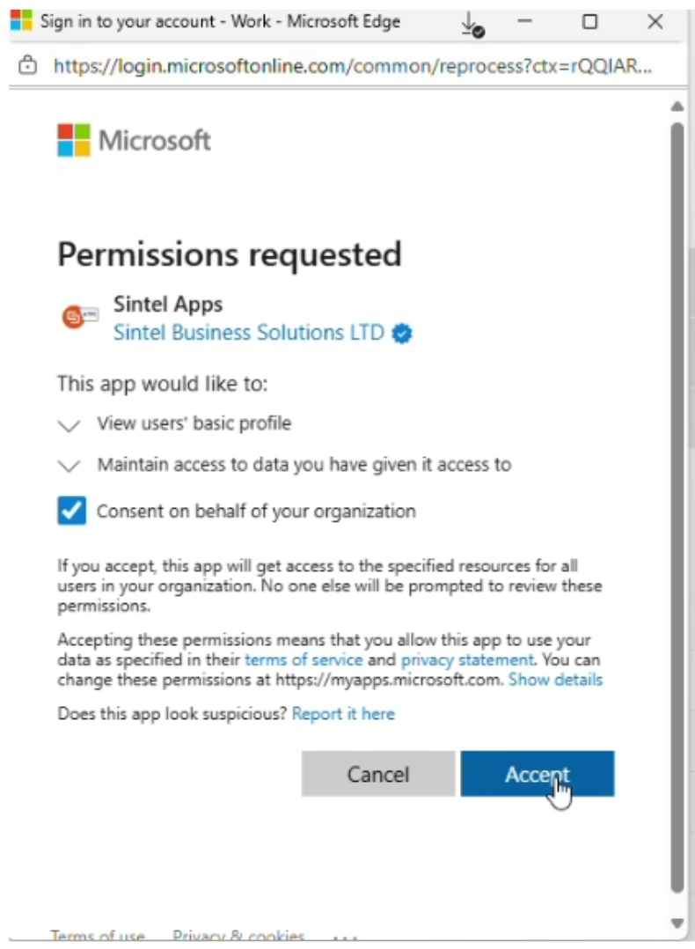
Task: Click the downloads icon in title bar
Action: [x=472, y=24]
